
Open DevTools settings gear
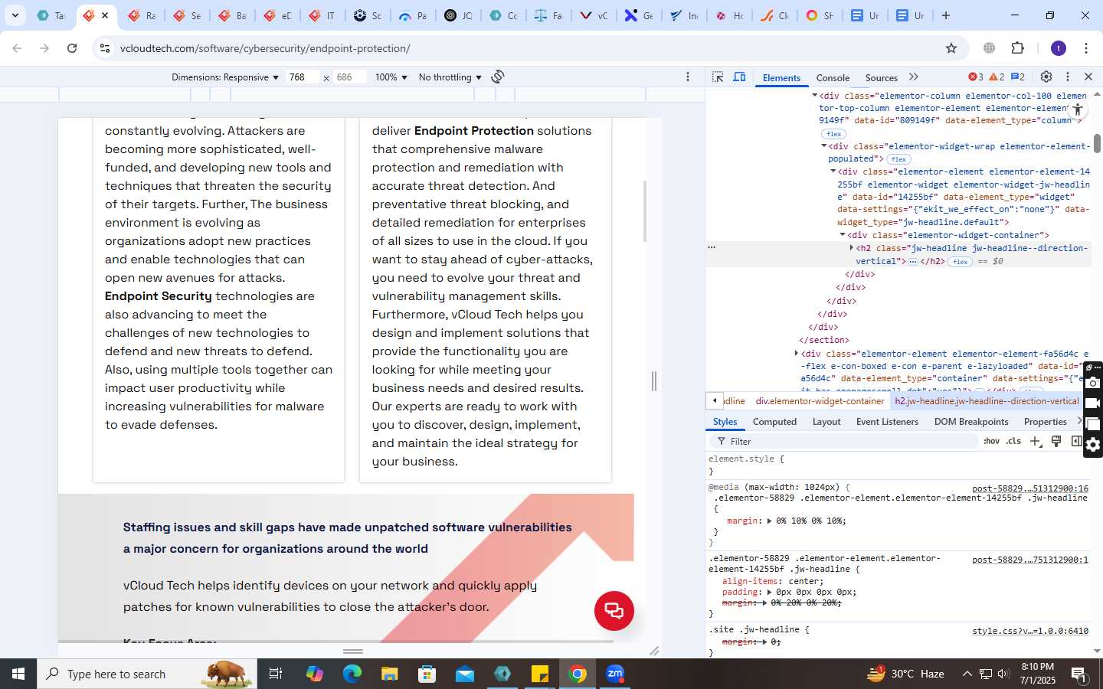[x=1046, y=77]
